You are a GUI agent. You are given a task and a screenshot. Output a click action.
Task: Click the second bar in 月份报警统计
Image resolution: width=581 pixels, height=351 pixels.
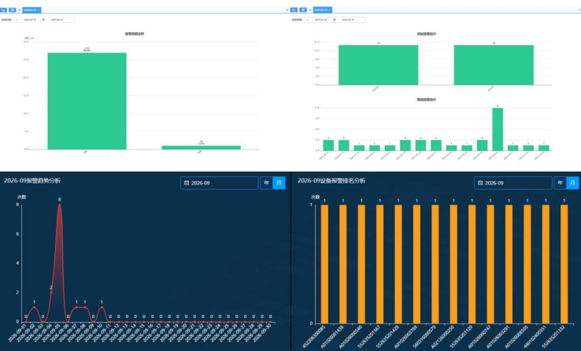[x=494, y=65]
